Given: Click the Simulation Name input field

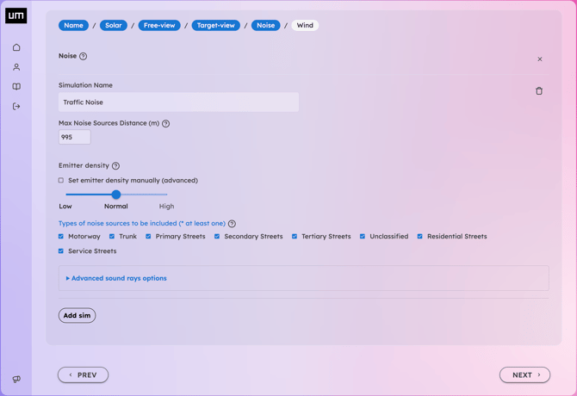Looking at the screenshot, I should [178, 102].
